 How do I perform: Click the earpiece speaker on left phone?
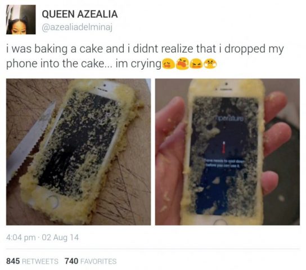click(x=103, y=90)
